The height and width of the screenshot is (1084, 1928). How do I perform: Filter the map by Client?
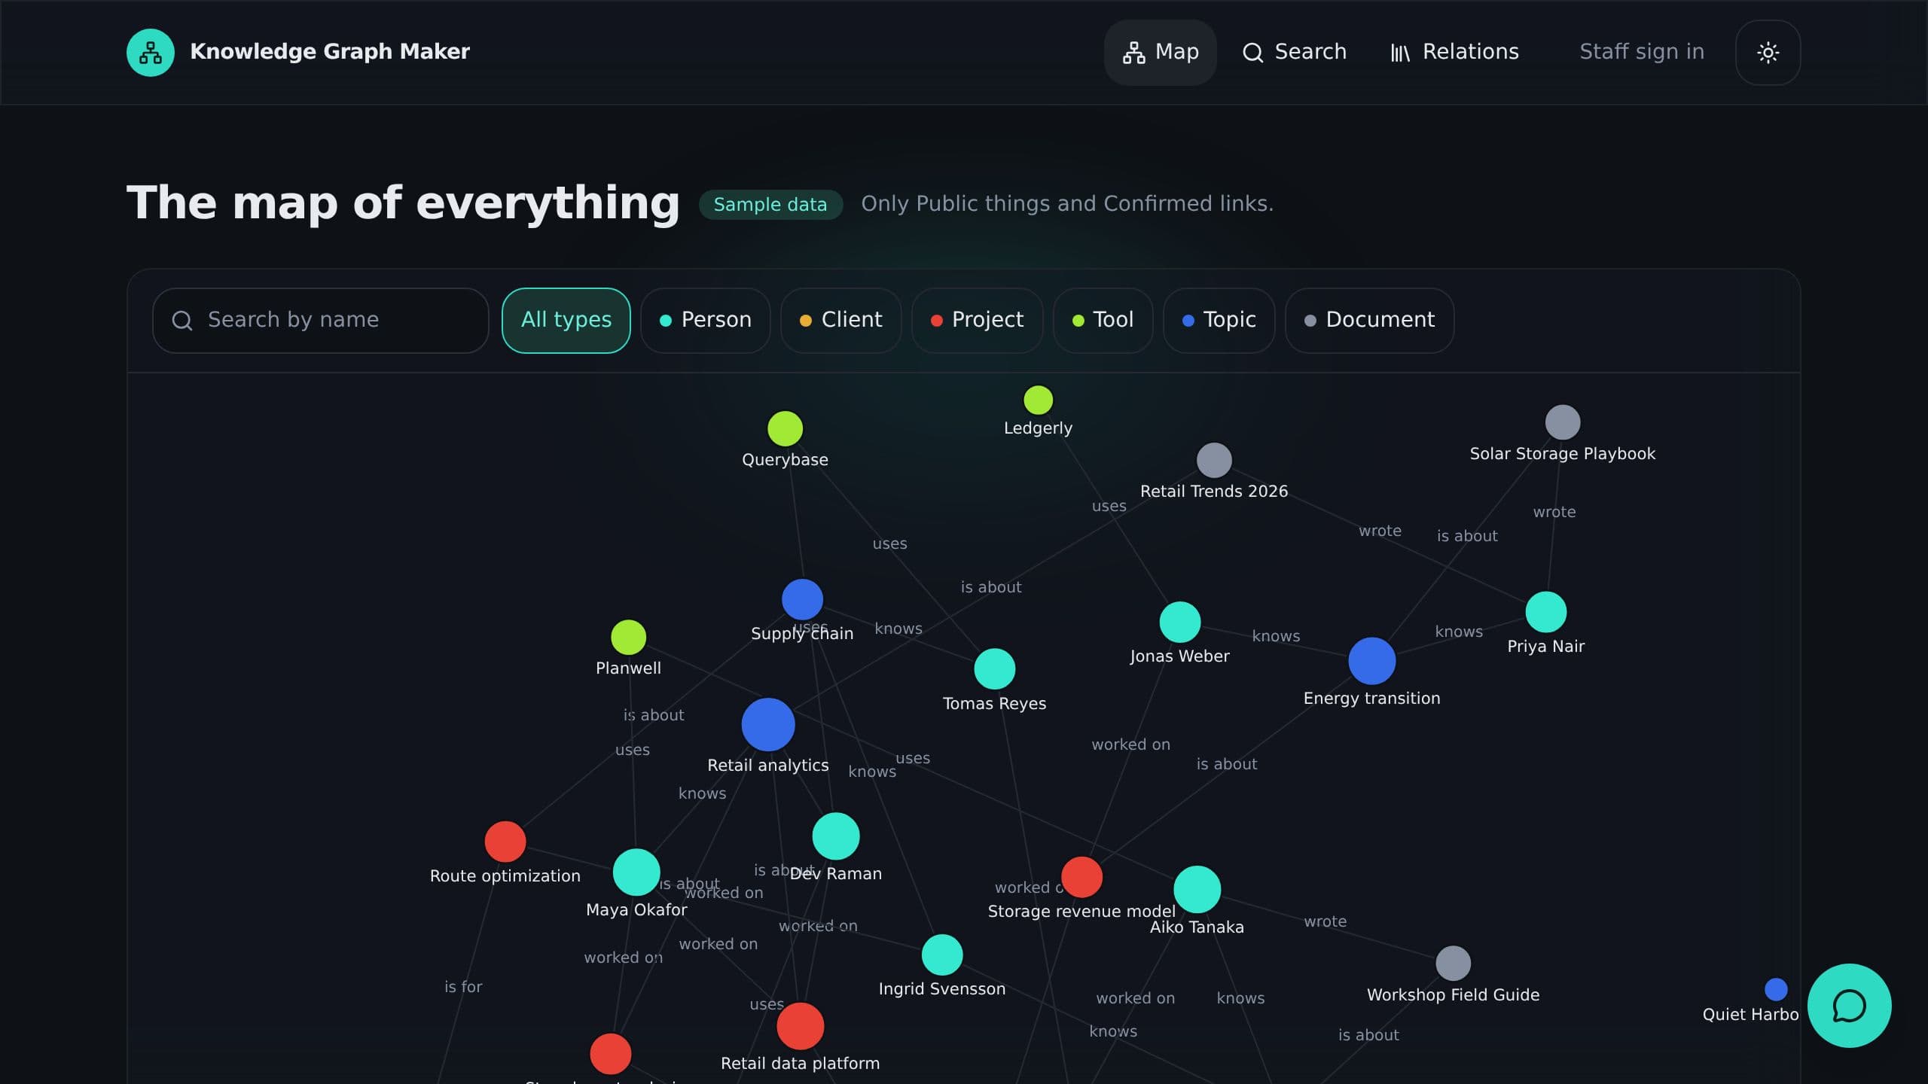(841, 321)
